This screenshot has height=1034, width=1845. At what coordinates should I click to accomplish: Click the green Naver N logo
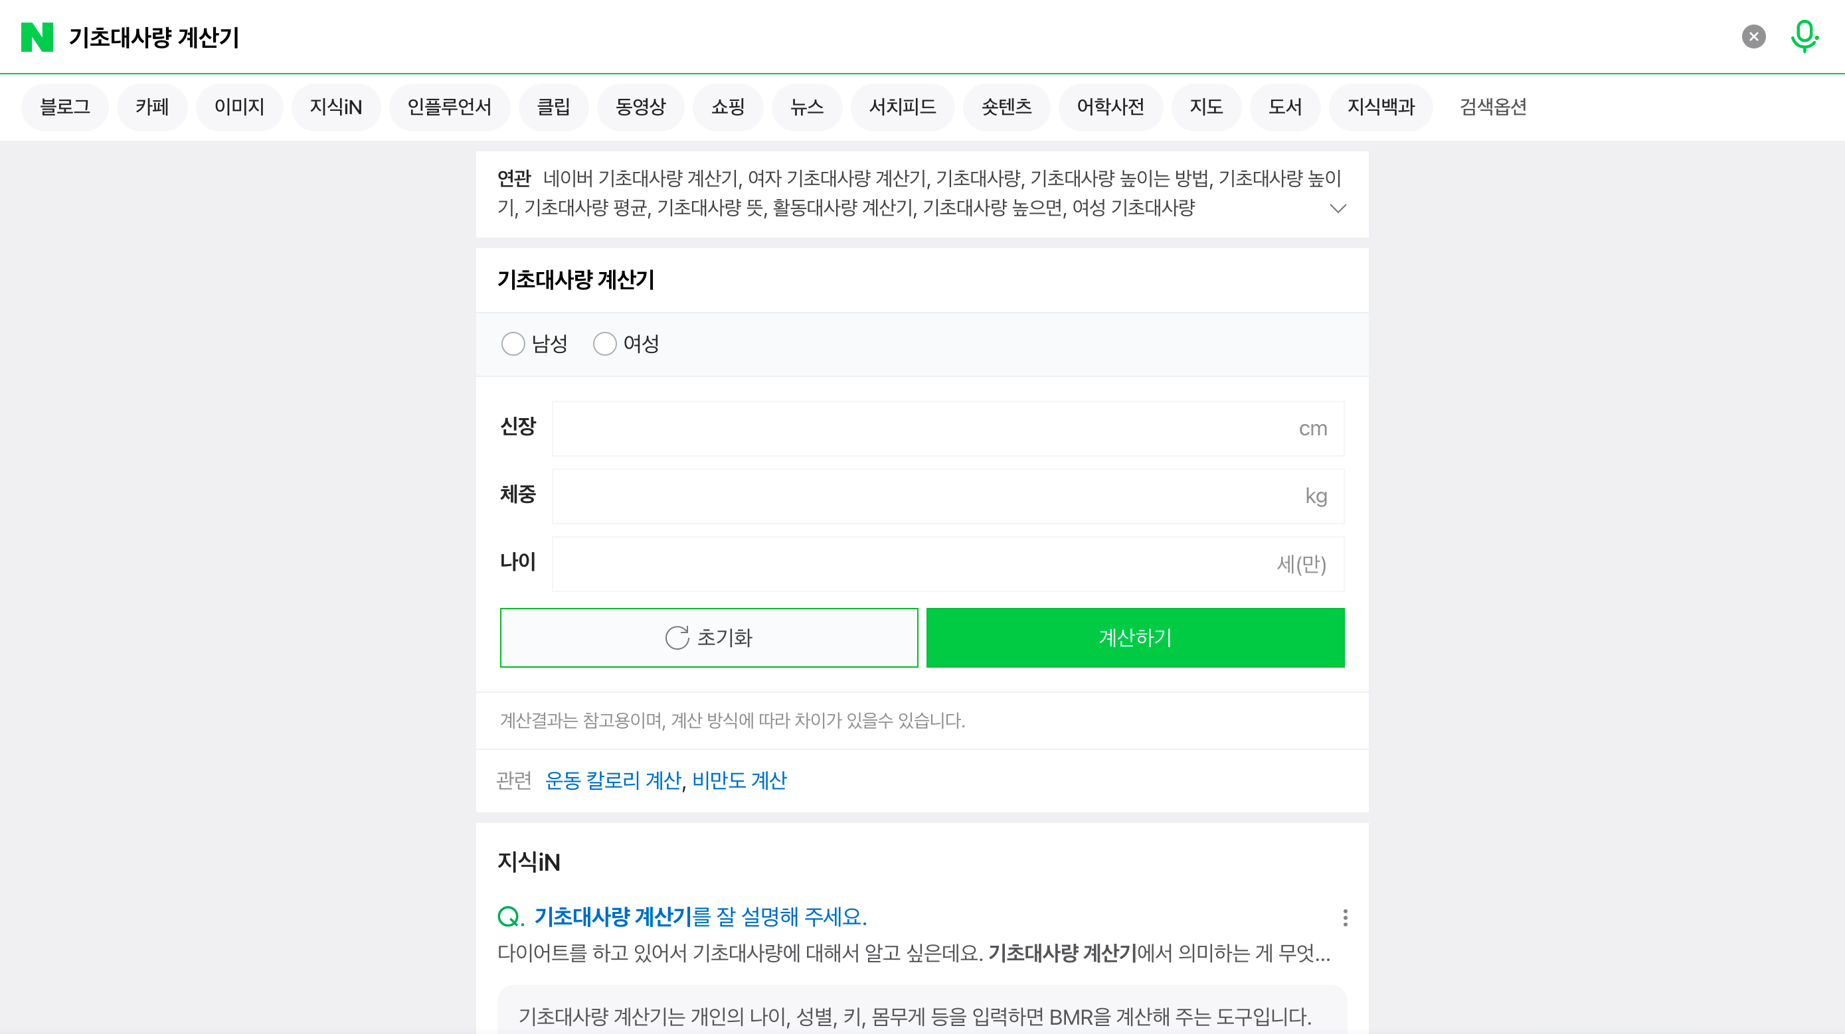[x=37, y=37]
